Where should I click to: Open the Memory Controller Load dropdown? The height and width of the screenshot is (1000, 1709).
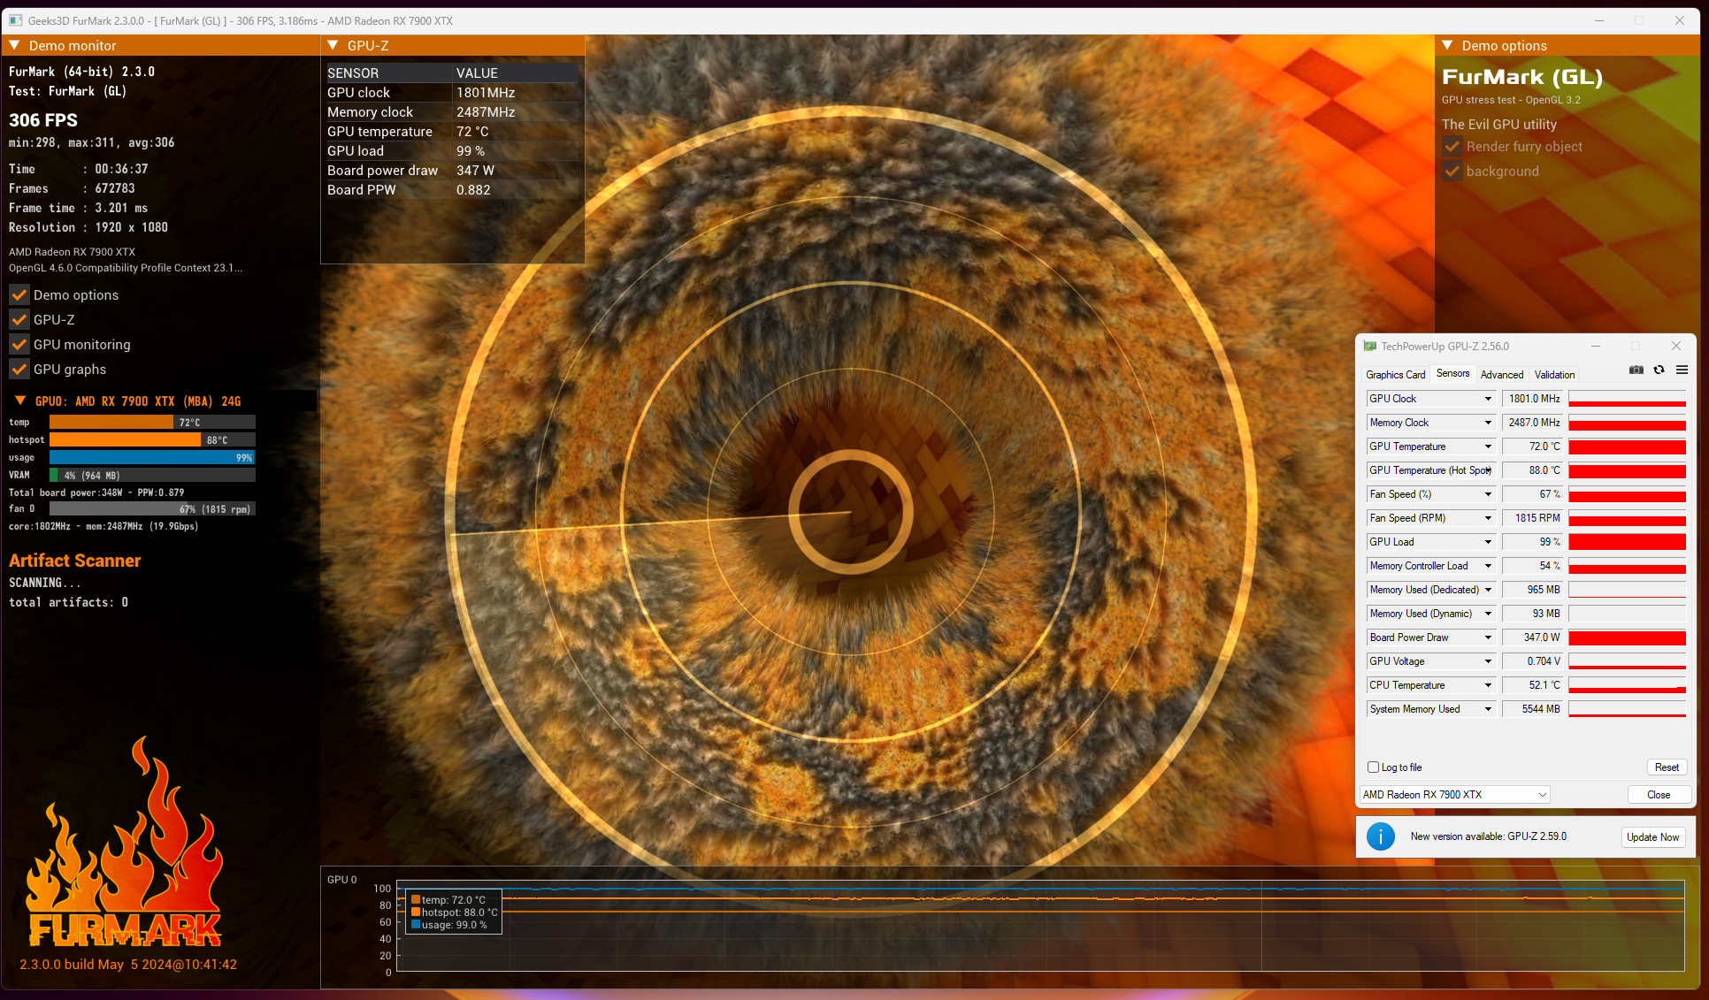1488,566
